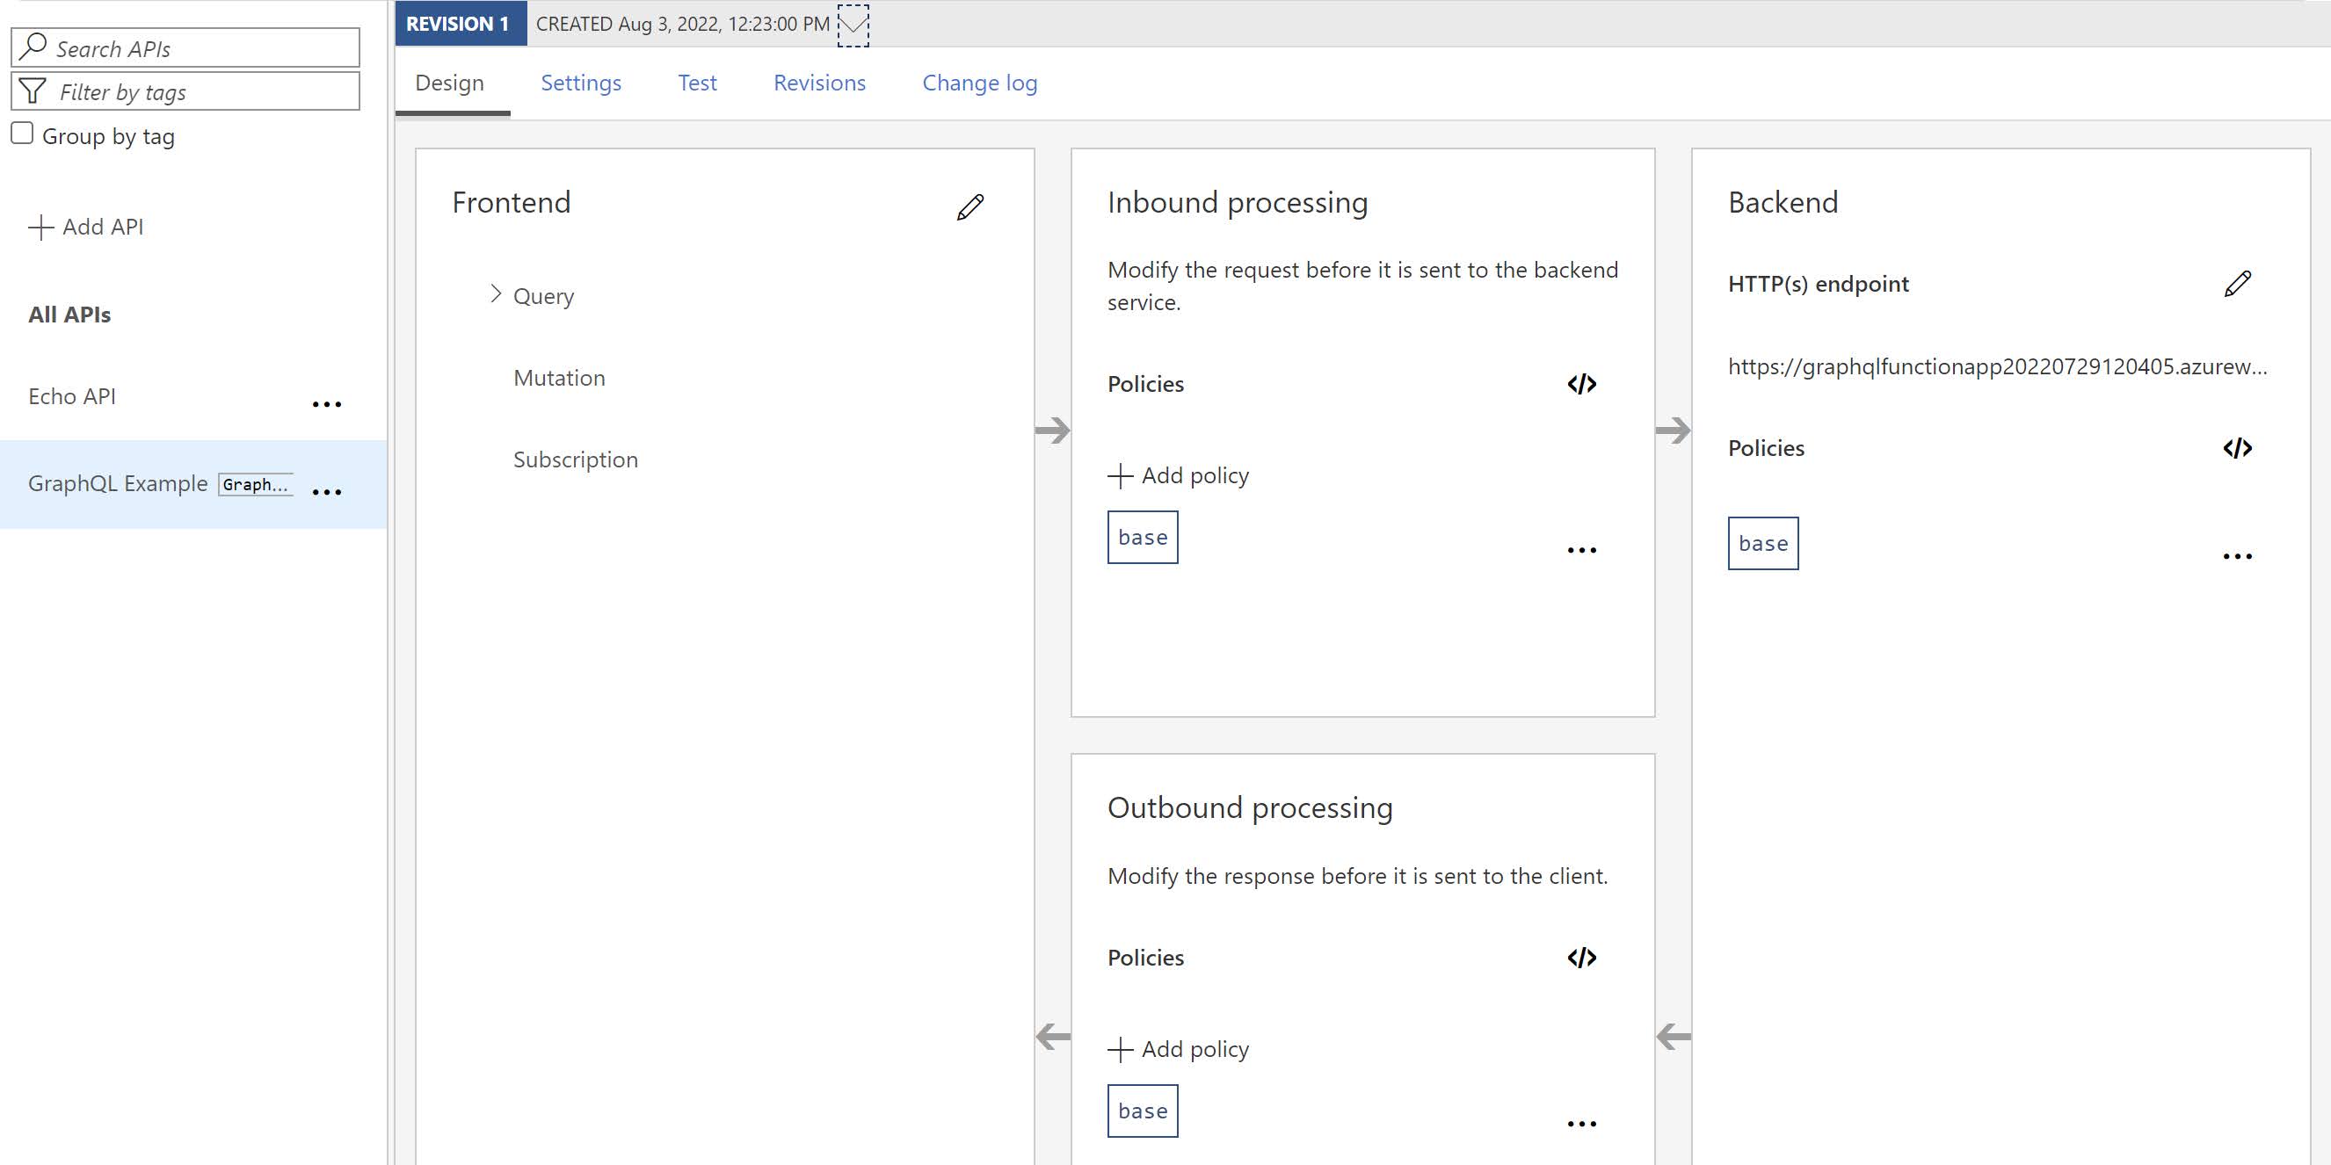Screen dimensions: 2331x1165
Task: Click Add API in the sidebar
Action: click(87, 227)
